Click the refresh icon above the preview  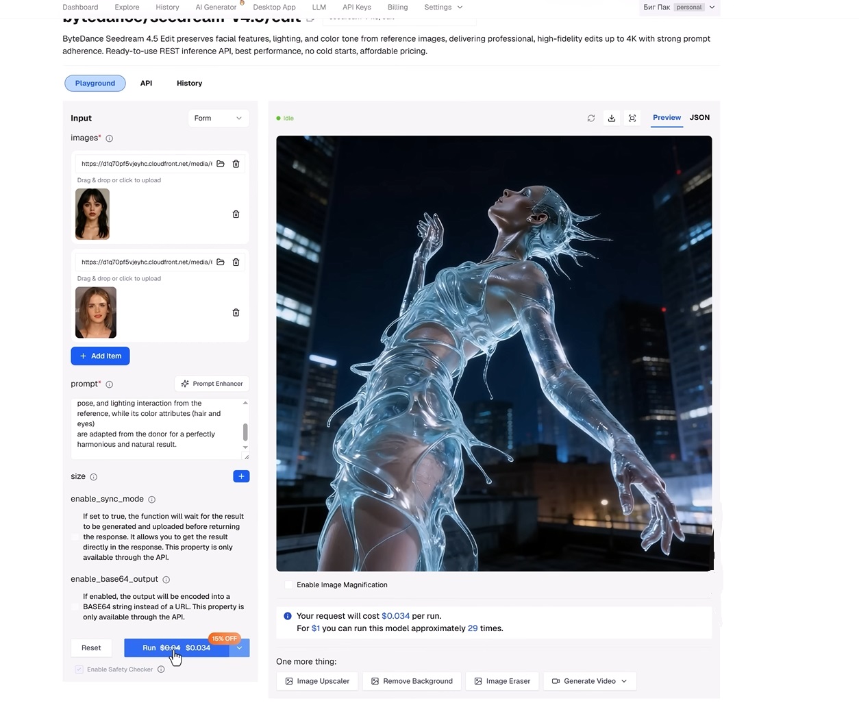coord(591,118)
